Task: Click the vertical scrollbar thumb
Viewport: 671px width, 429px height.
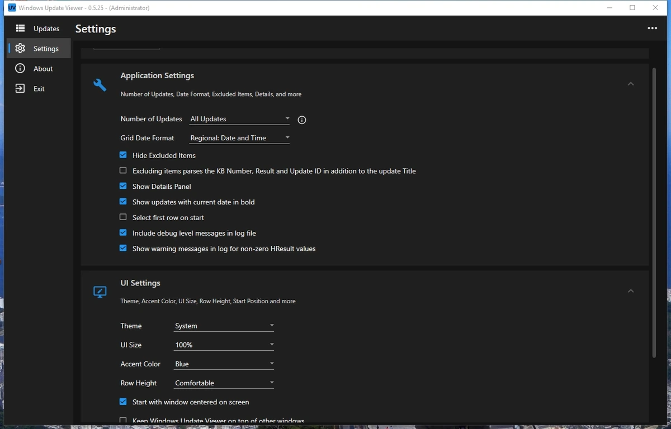Action: tap(654, 212)
